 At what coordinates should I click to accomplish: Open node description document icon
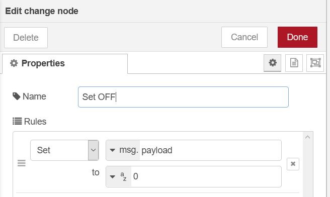294,63
